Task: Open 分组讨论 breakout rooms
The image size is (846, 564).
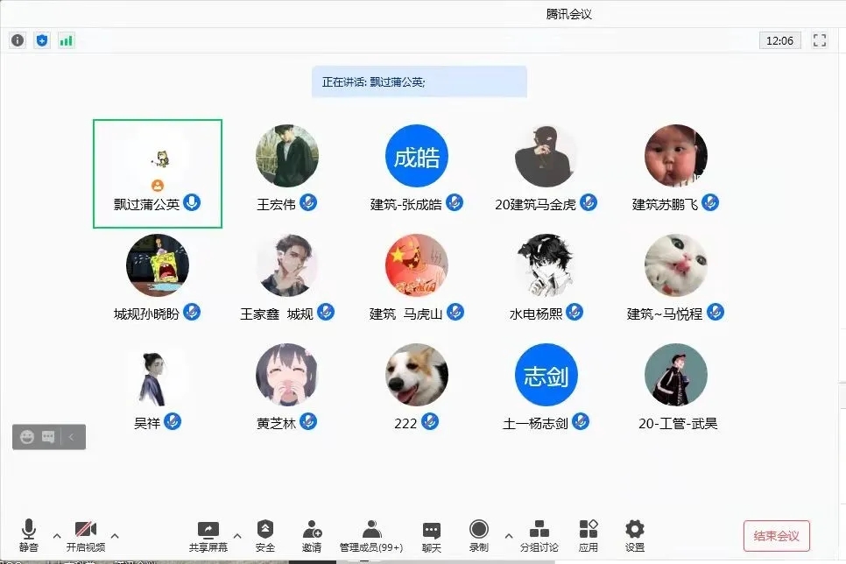Action: pos(539,535)
